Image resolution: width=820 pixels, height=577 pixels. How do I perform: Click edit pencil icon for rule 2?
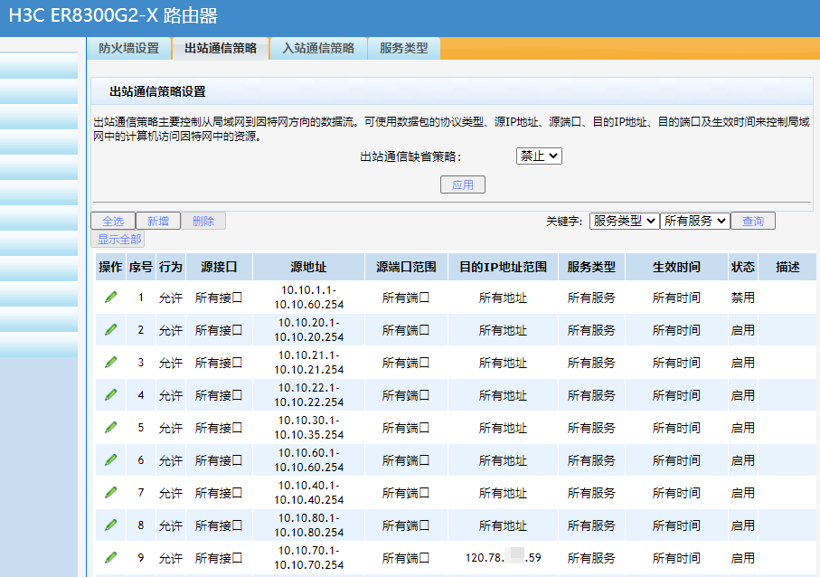[x=110, y=329]
